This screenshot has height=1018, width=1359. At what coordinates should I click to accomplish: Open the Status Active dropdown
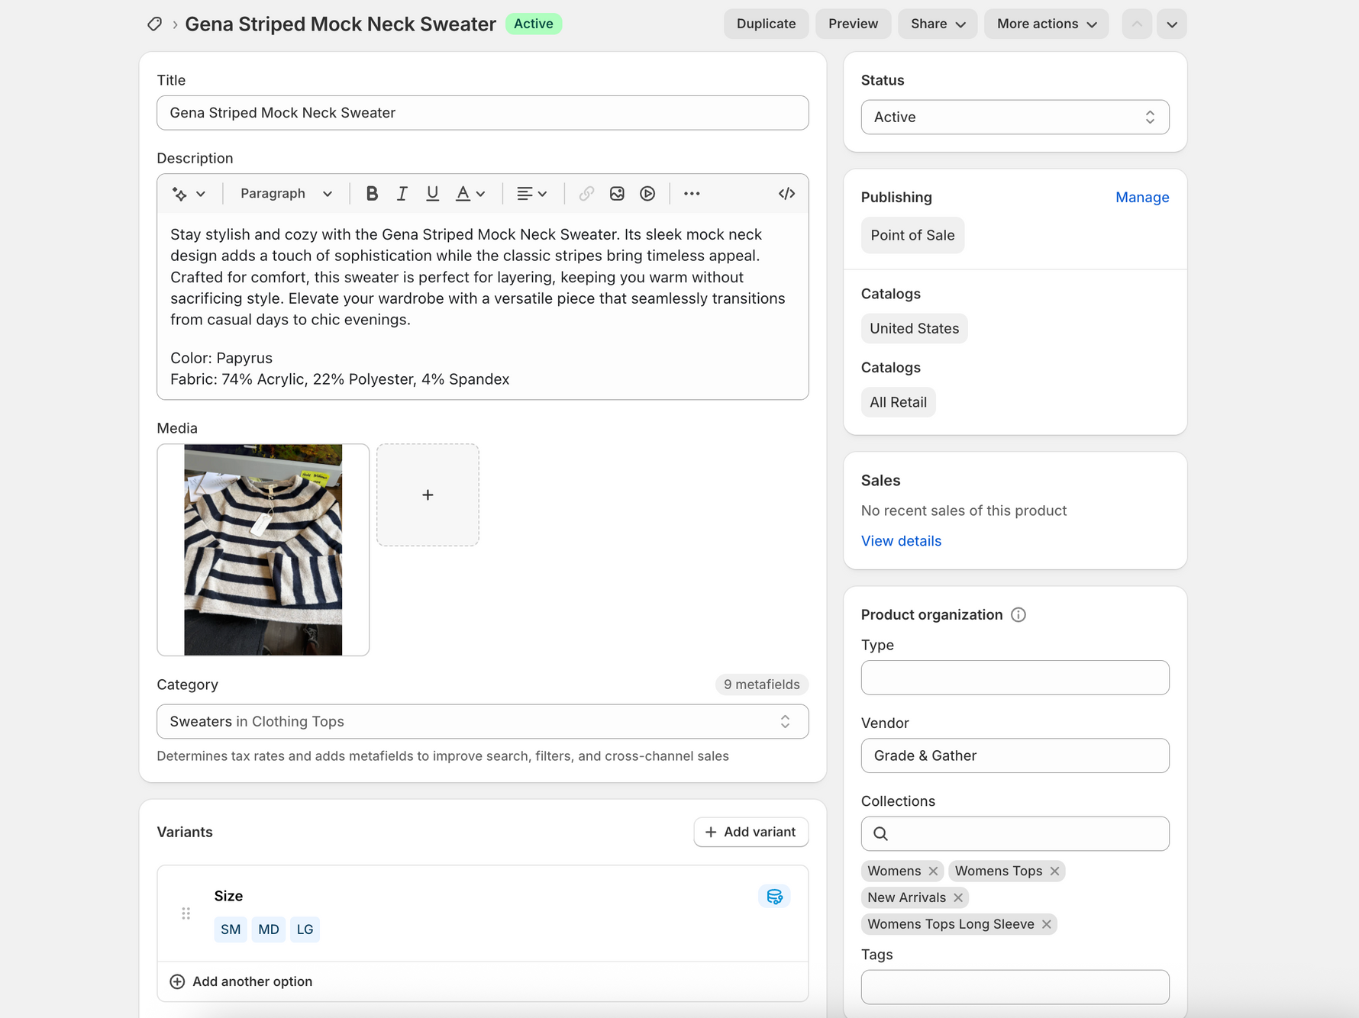(1015, 118)
